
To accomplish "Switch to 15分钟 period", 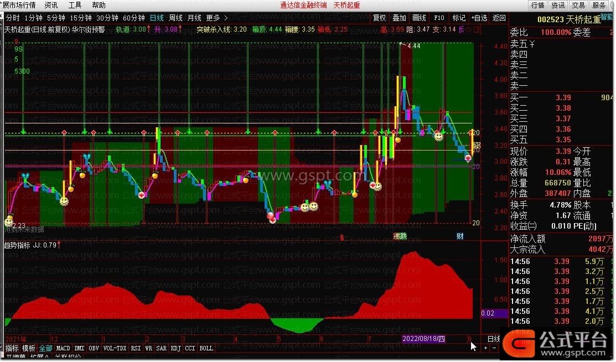I will point(81,18).
